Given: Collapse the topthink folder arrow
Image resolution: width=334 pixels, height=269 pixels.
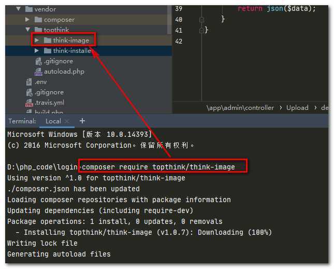Looking at the screenshot, I should (27, 29).
